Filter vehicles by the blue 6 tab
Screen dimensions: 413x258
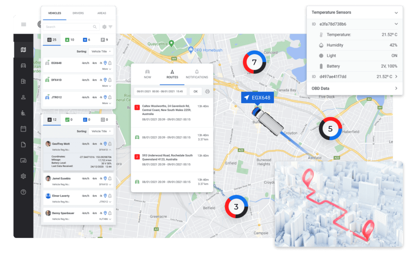(87, 40)
